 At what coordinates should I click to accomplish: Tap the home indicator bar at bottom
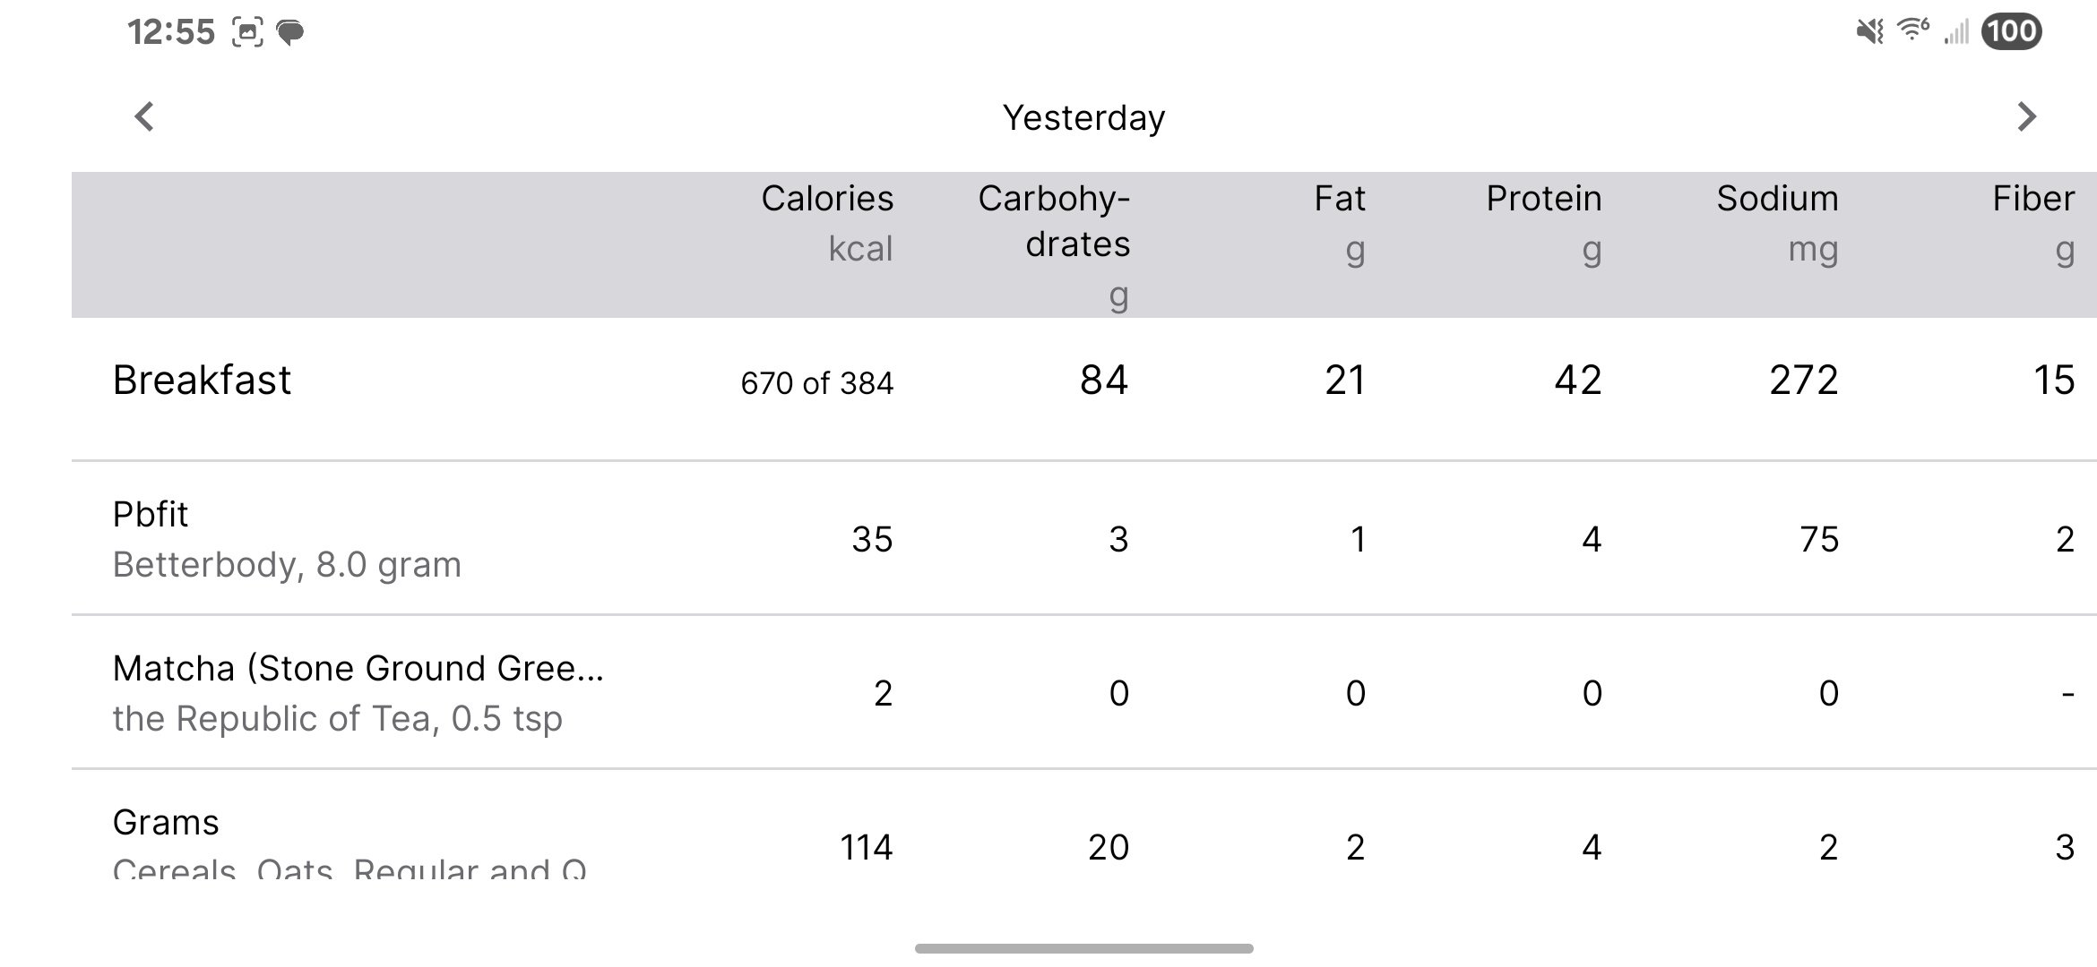(x=1083, y=948)
